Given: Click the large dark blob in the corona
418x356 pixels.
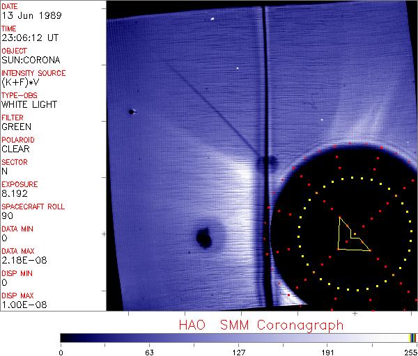Looking at the screenshot, I should click(x=205, y=238).
